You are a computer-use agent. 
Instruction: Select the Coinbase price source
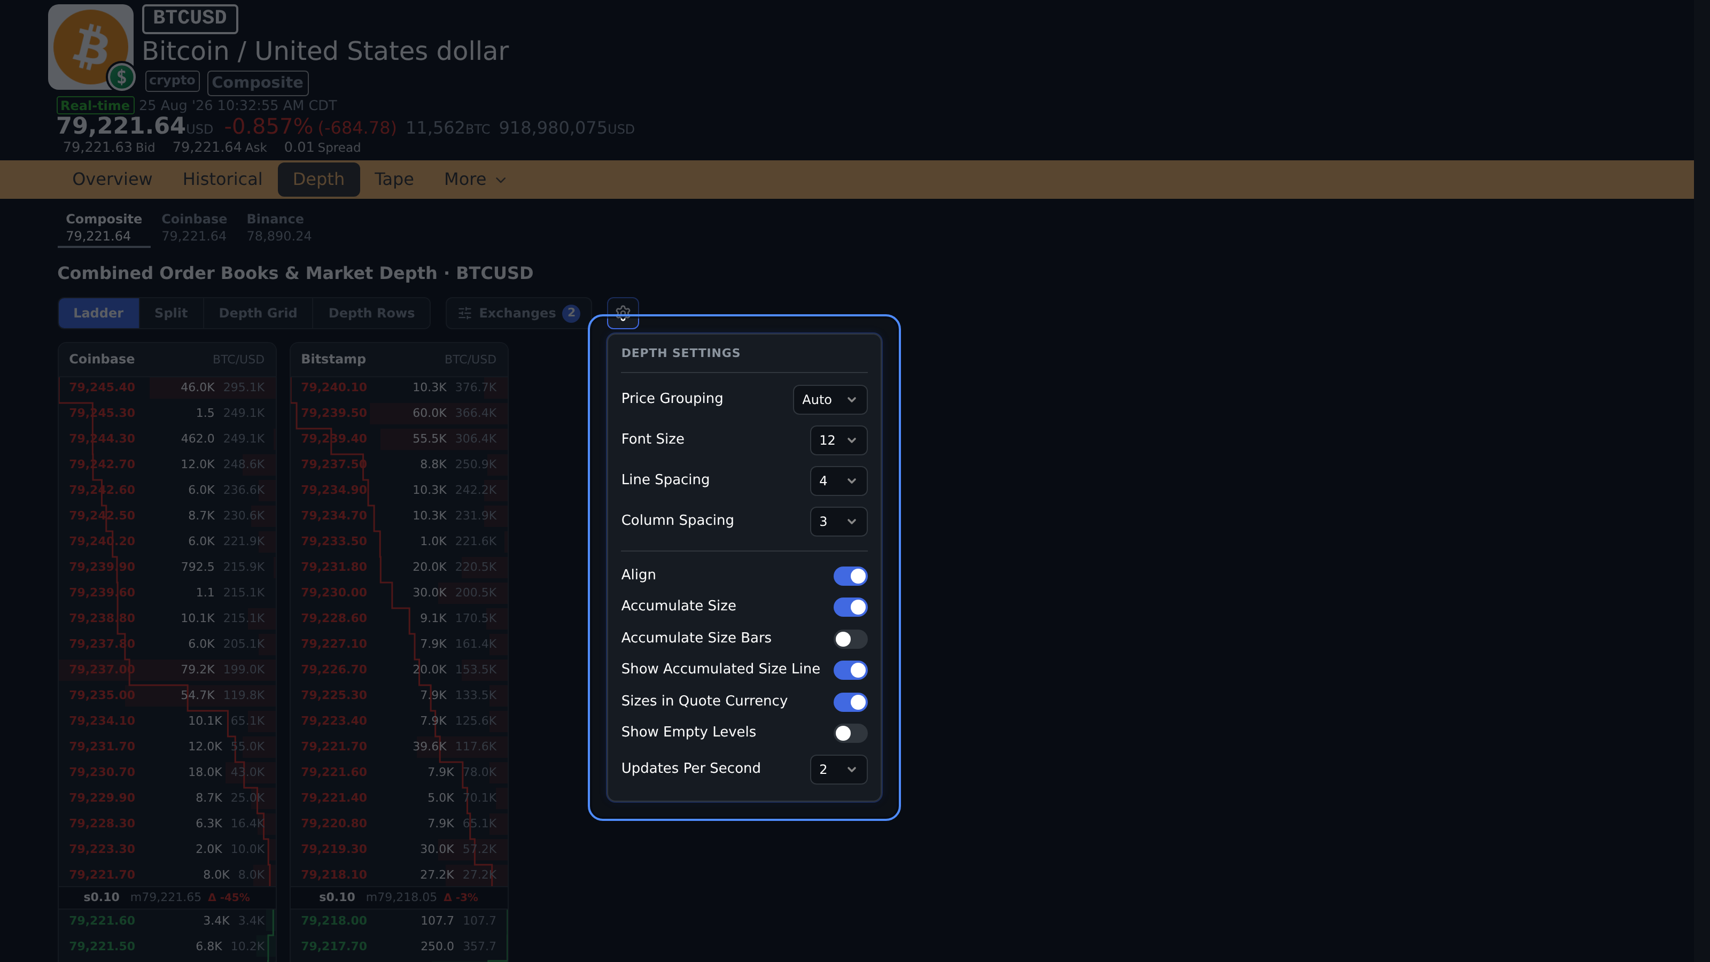[194, 228]
